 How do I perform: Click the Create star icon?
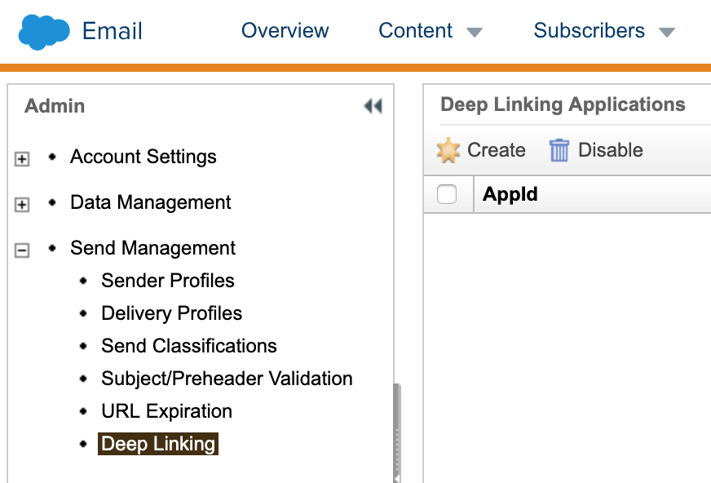click(x=448, y=150)
